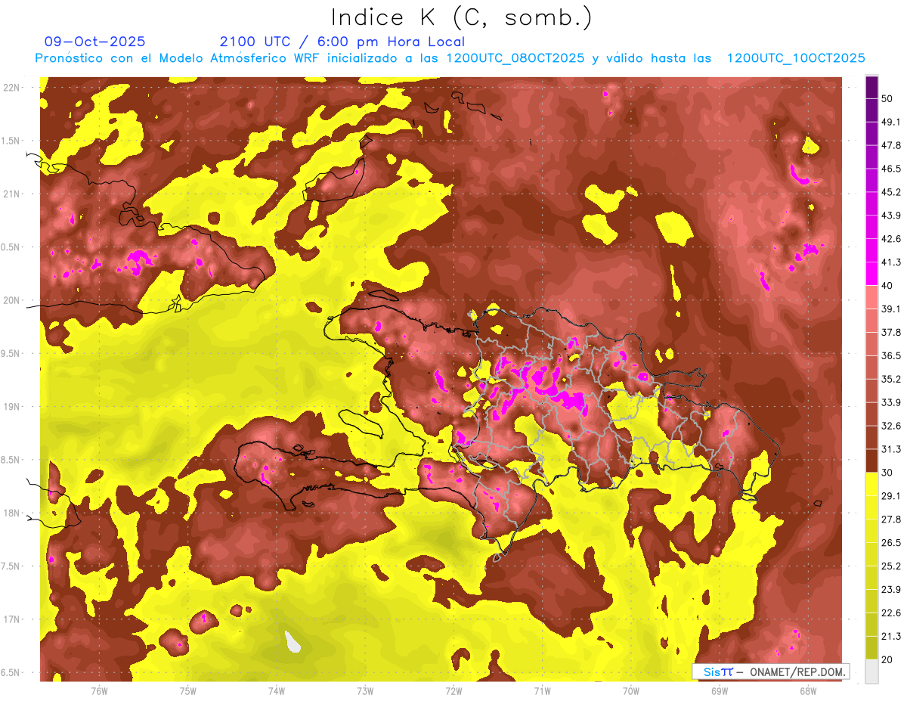The height and width of the screenshot is (701, 907).
Task: Click the colorbar value "36.5"
Action: pos(890,355)
